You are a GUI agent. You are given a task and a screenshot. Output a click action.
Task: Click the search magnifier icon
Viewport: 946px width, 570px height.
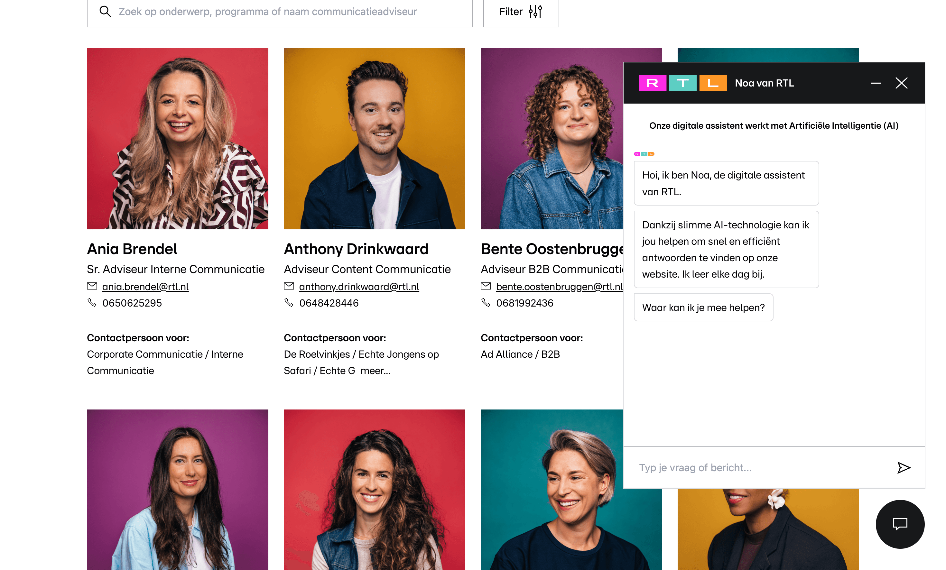105,12
